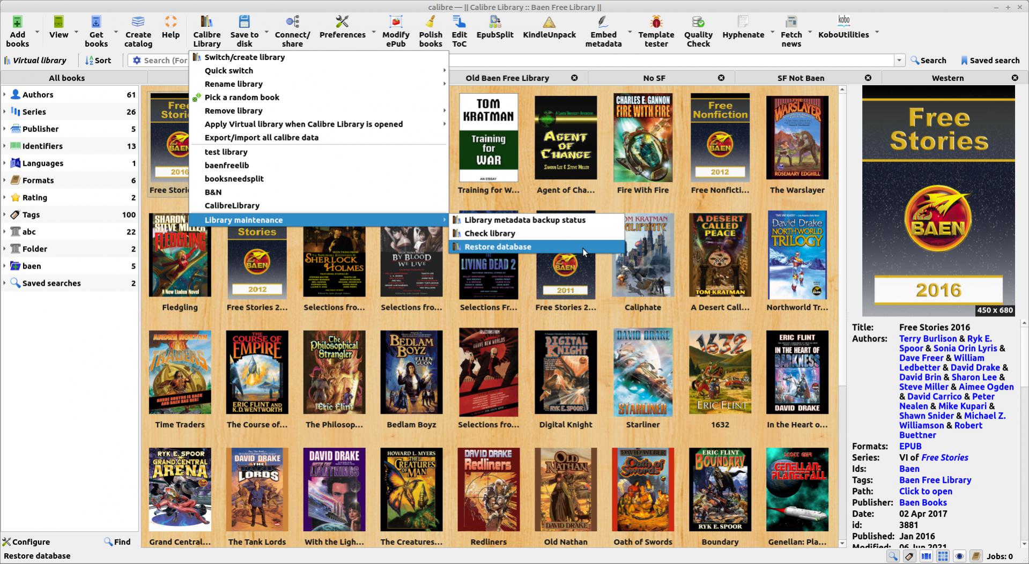
Task: Select Restore database in the submenu
Action: tap(537, 247)
